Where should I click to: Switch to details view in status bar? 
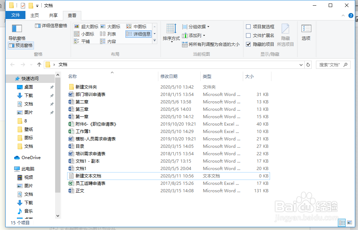(342, 223)
